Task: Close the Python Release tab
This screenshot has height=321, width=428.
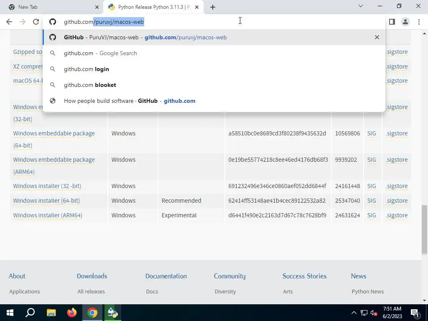Action: 197,7
